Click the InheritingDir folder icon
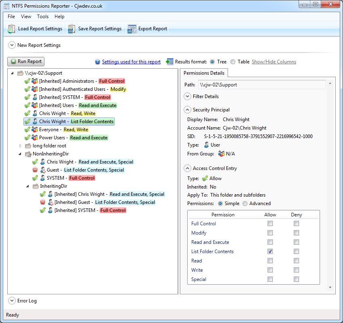Screen dimensions: 343x323 tap(36, 186)
